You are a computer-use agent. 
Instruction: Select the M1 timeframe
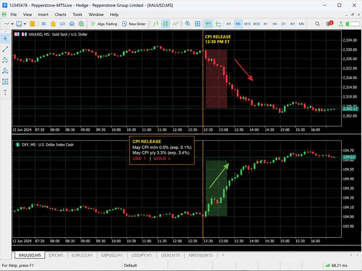pyautogui.click(x=229, y=24)
